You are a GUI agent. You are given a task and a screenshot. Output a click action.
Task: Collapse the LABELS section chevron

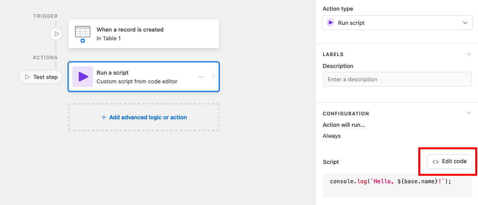(x=469, y=54)
